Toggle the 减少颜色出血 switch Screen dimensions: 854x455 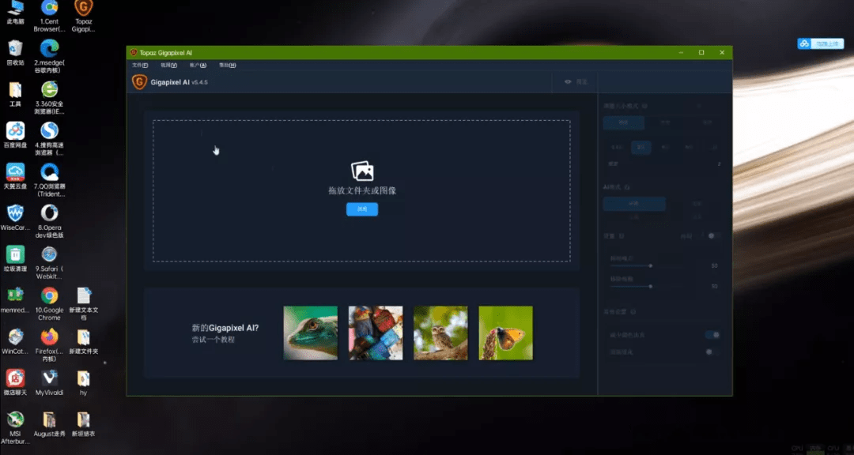712,335
